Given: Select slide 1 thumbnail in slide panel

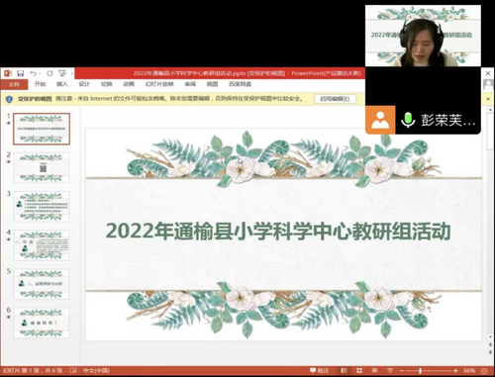Looking at the screenshot, I should coord(42,129).
